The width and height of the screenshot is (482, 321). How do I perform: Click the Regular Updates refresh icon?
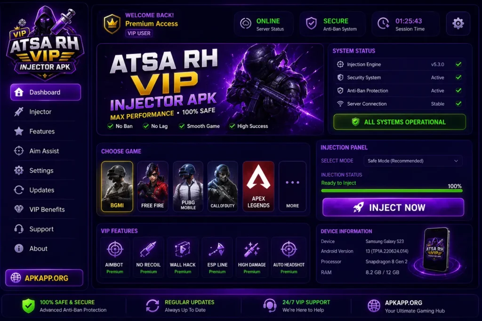(153, 305)
